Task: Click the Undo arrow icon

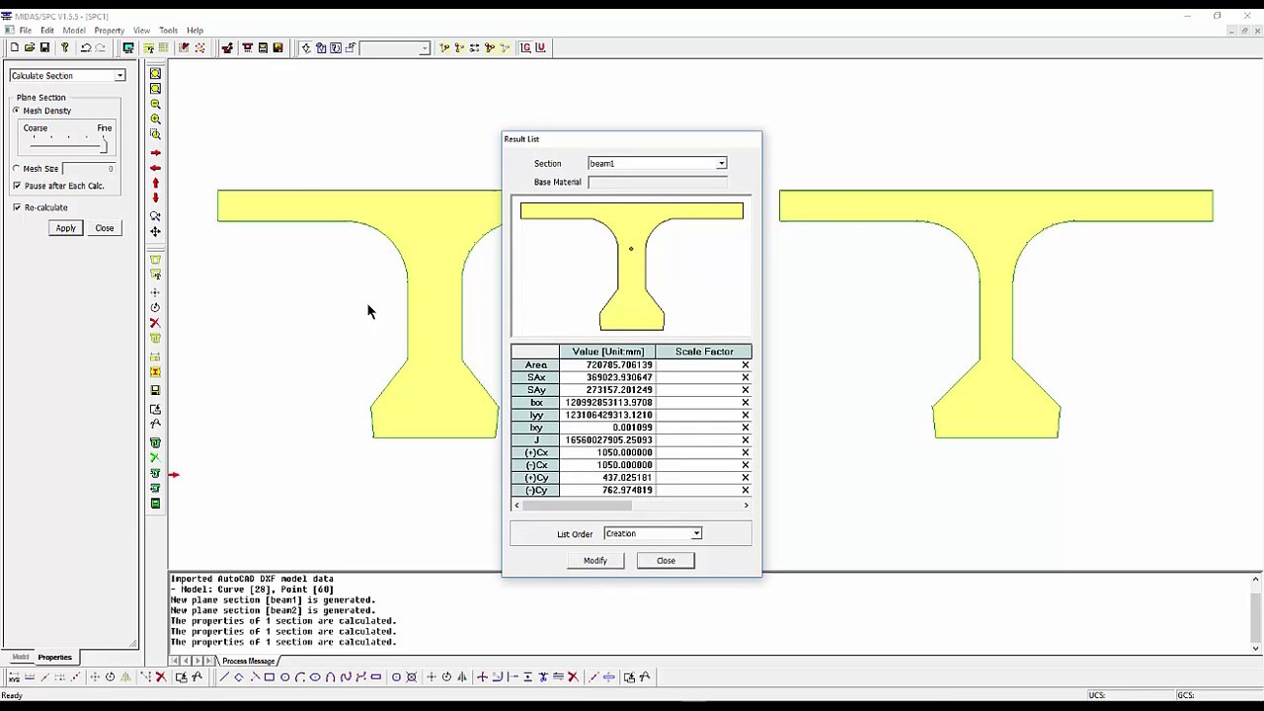Action: [x=86, y=47]
